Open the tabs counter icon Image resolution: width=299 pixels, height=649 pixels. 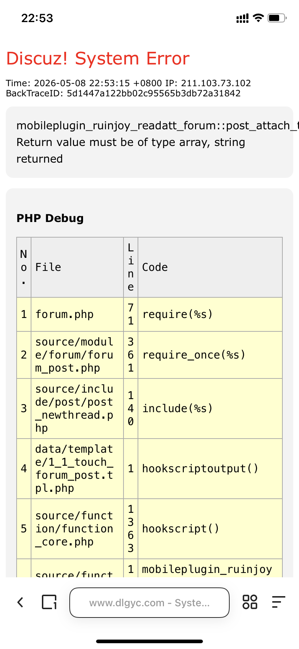tap(49, 602)
